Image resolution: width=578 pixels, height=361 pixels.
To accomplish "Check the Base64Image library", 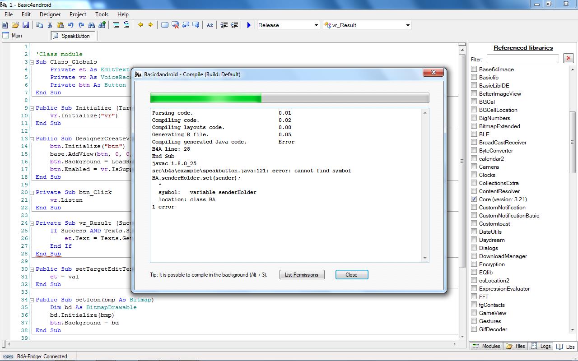I will click(x=474, y=69).
